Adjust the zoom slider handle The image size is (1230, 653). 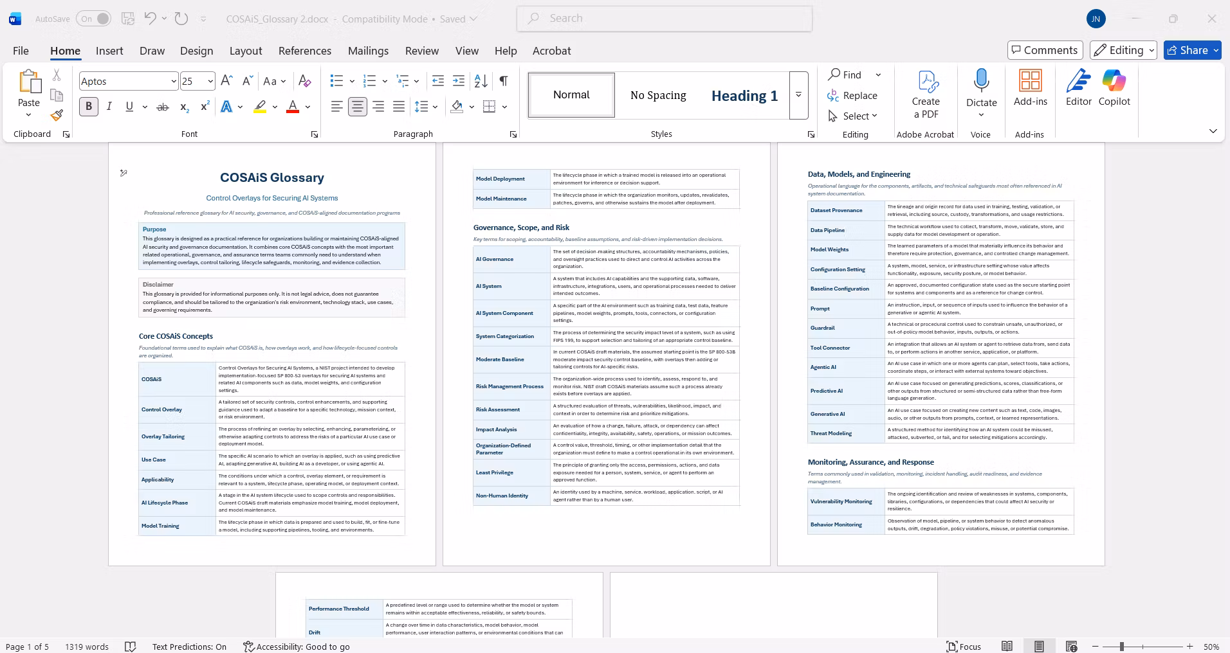click(x=1121, y=647)
